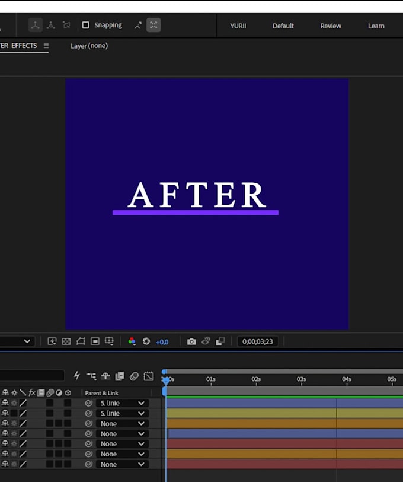Click the 01s mark on the time ruler
Image resolution: width=403 pixels, height=482 pixels.
pos(211,379)
